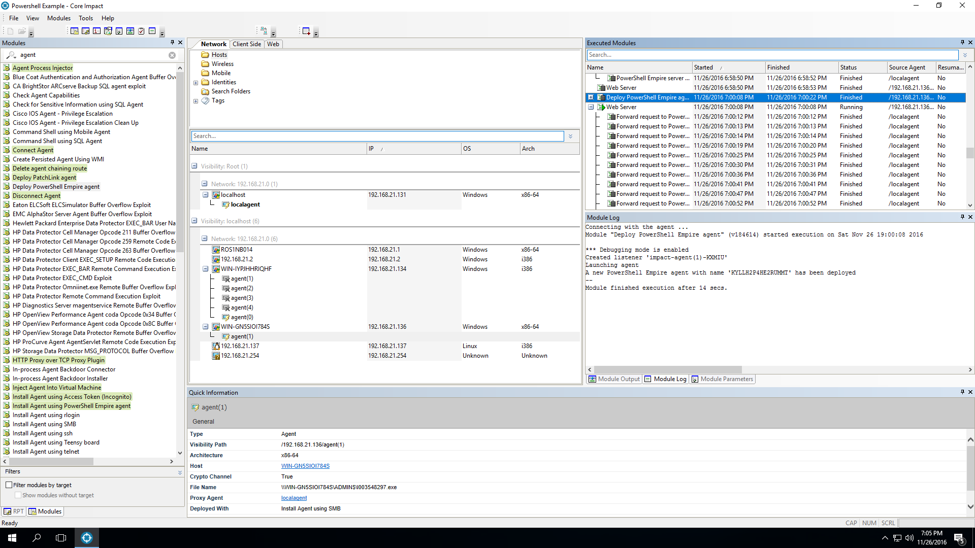Viewport: 975px width, 548px height.
Task: Click the first view-panel toolbar icon with folder
Action: point(75,31)
